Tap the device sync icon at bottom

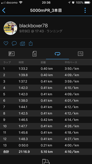coord(46,161)
